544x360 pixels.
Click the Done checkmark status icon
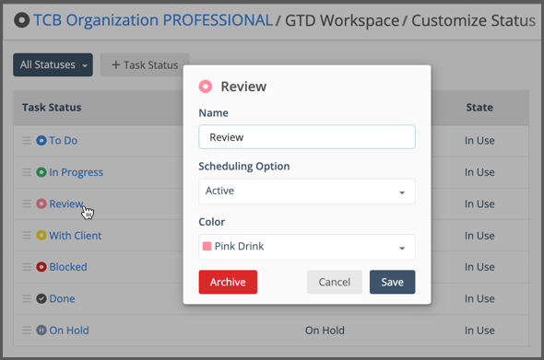(41, 298)
